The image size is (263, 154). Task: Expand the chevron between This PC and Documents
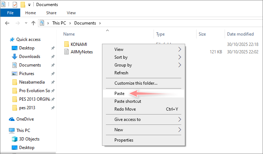(x=70, y=23)
